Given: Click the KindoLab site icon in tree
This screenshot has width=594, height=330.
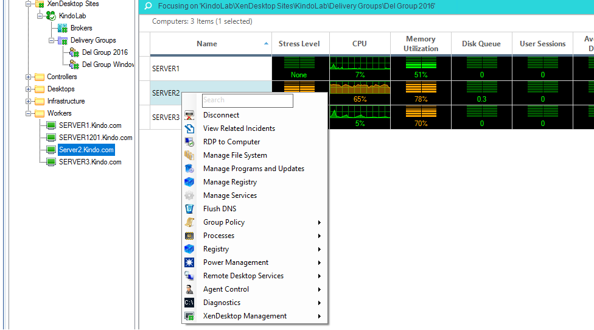Looking at the screenshot, I should [x=51, y=16].
